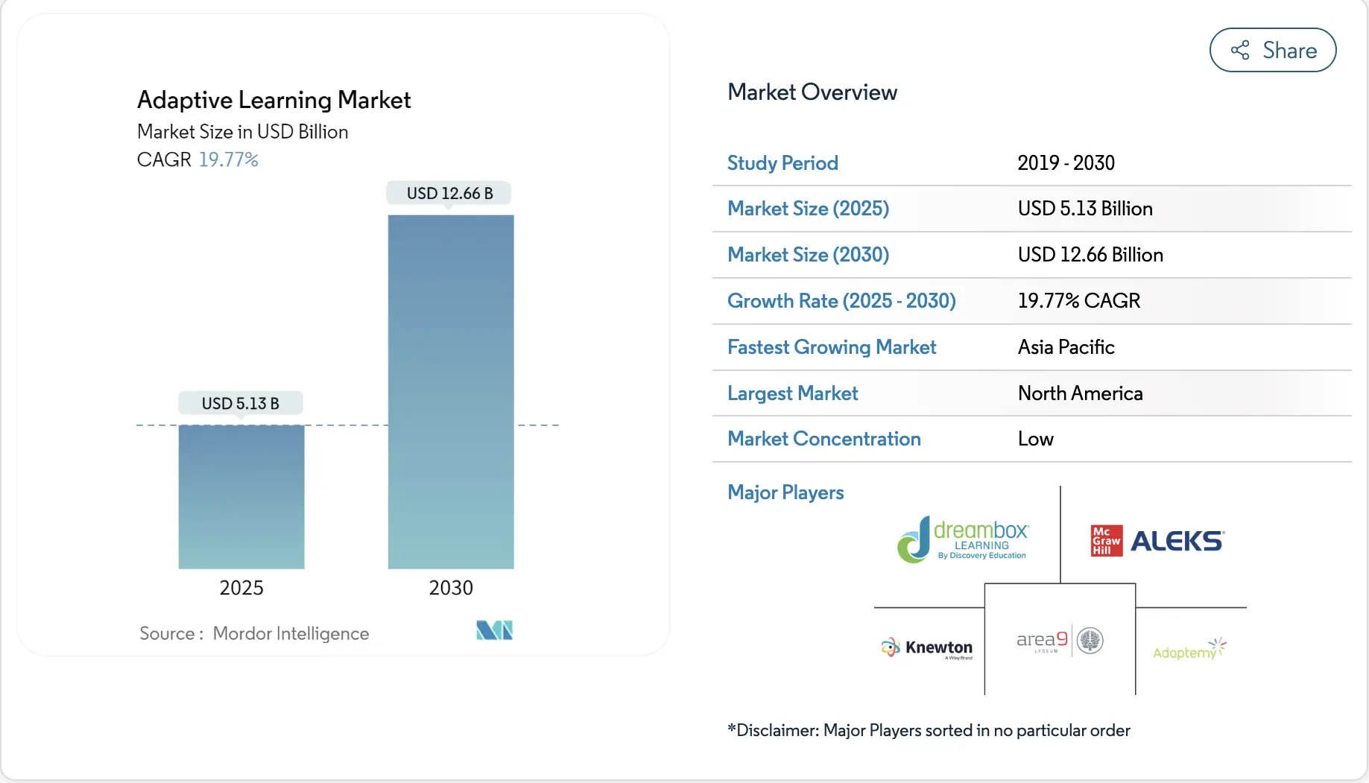The image size is (1369, 783).
Task: Click the USD 5.13 B value label
Action: click(240, 403)
